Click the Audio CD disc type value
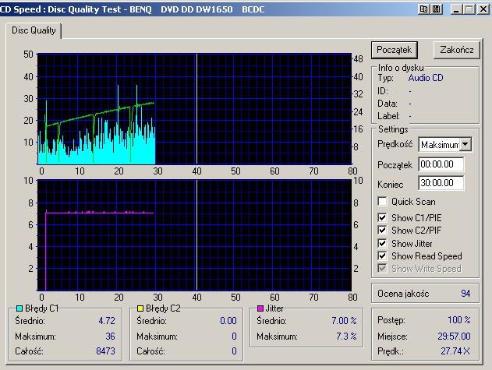 [426, 78]
